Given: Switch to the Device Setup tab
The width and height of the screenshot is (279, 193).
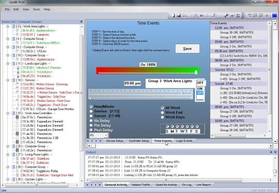Looking at the screenshot, I should [115, 141].
